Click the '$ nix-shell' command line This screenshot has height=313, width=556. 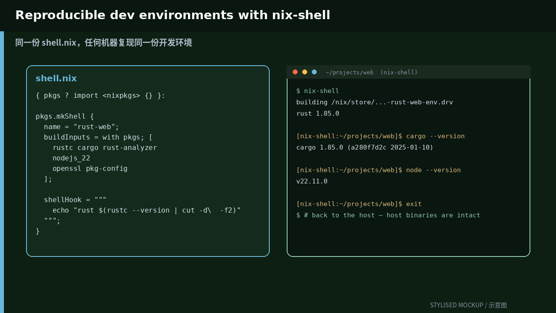coord(318,91)
